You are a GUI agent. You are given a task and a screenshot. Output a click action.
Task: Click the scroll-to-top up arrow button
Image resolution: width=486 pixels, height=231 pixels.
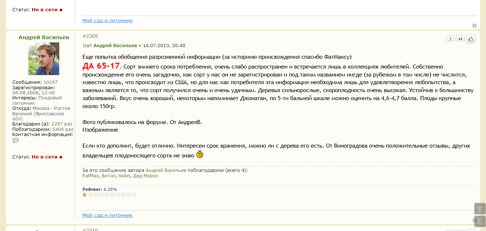click(x=480, y=209)
